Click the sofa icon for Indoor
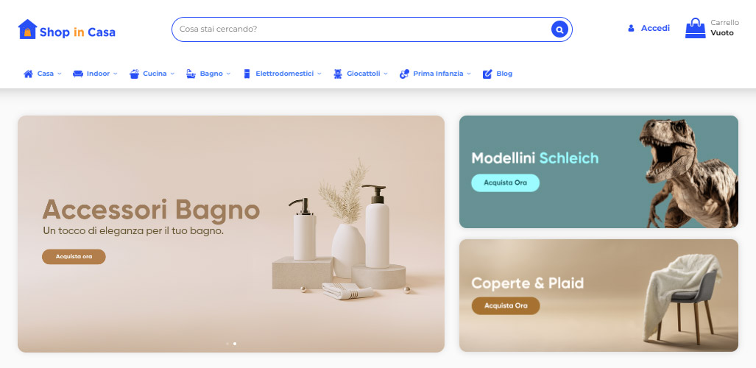Screen dimensions: 756x368 tap(77, 74)
